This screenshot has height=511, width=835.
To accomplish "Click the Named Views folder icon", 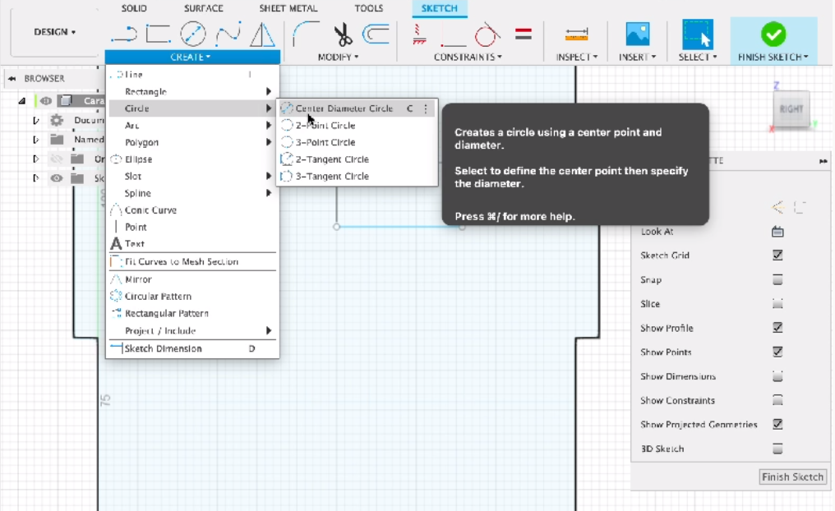I will click(x=57, y=140).
